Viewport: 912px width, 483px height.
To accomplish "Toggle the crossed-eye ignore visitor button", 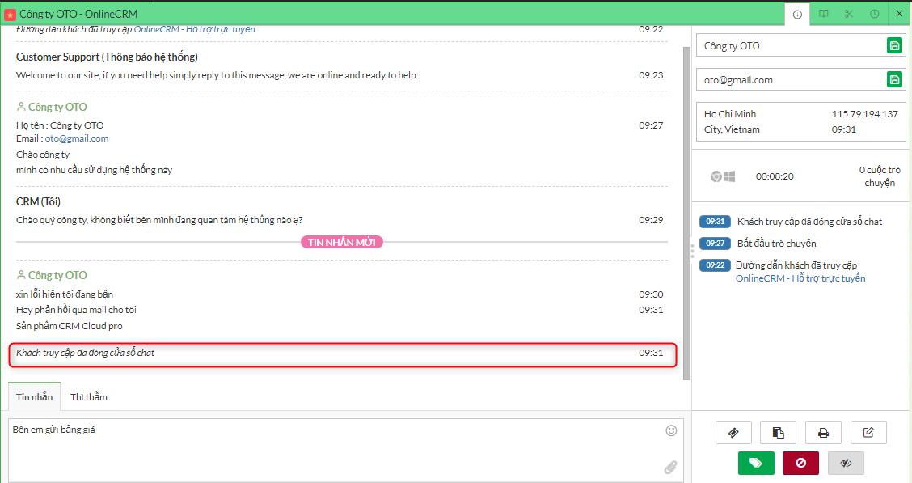I will tap(846, 464).
